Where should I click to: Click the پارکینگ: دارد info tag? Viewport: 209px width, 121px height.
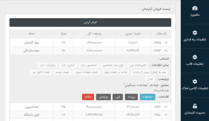(48, 65)
